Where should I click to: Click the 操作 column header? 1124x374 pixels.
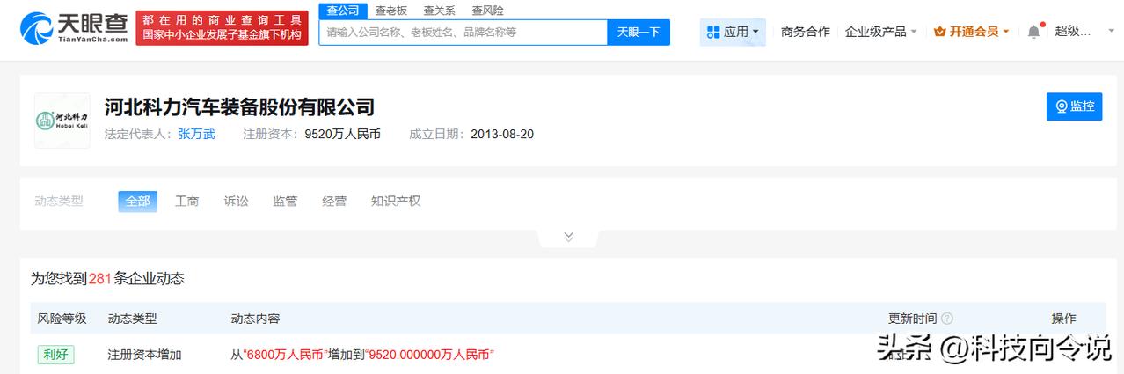(1064, 319)
